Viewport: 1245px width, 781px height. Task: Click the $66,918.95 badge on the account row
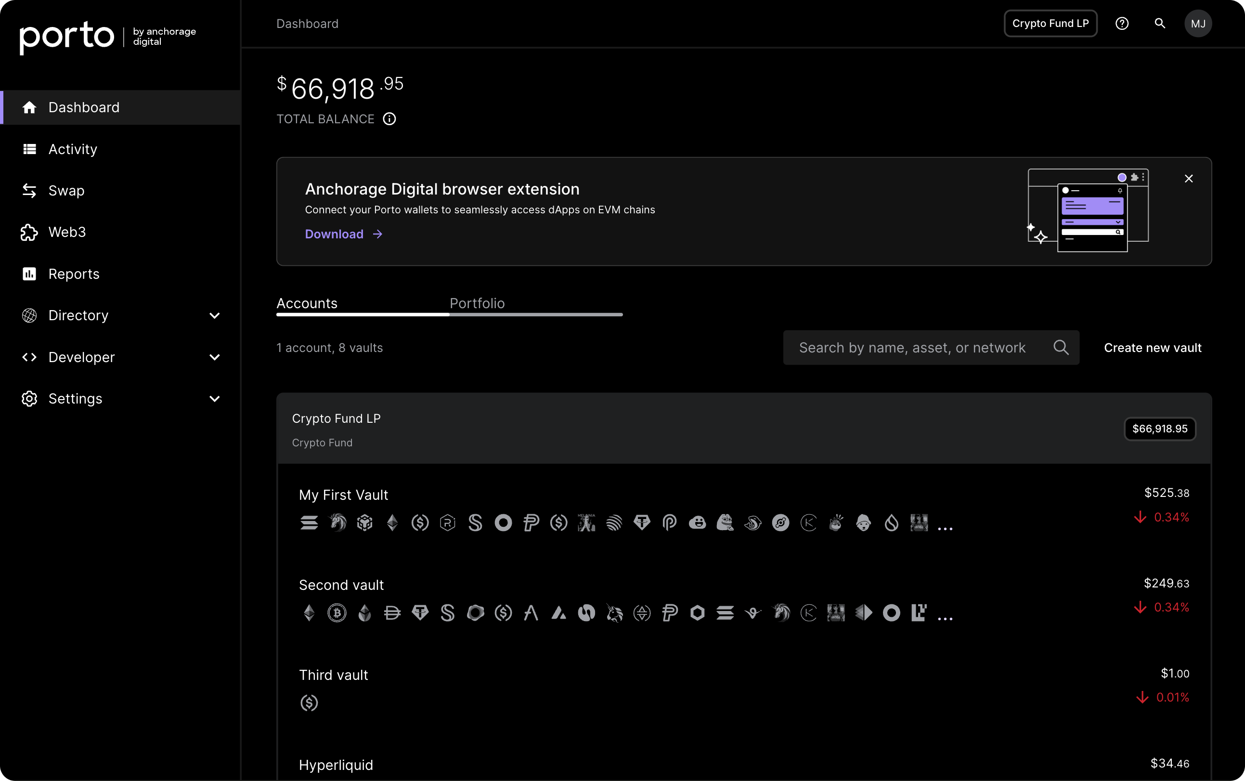[1160, 429]
